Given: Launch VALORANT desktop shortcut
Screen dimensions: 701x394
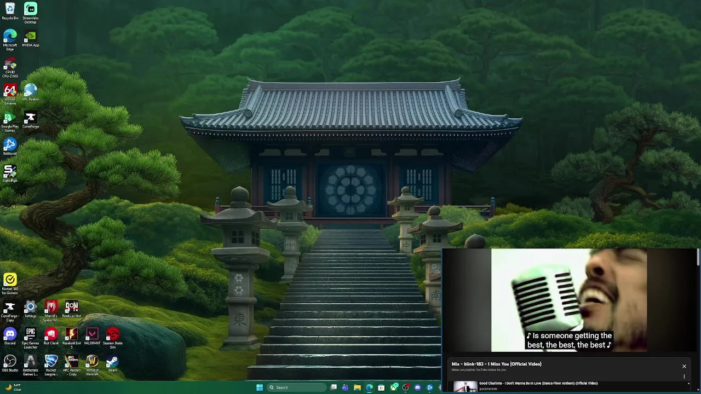Looking at the screenshot, I should [x=92, y=337].
